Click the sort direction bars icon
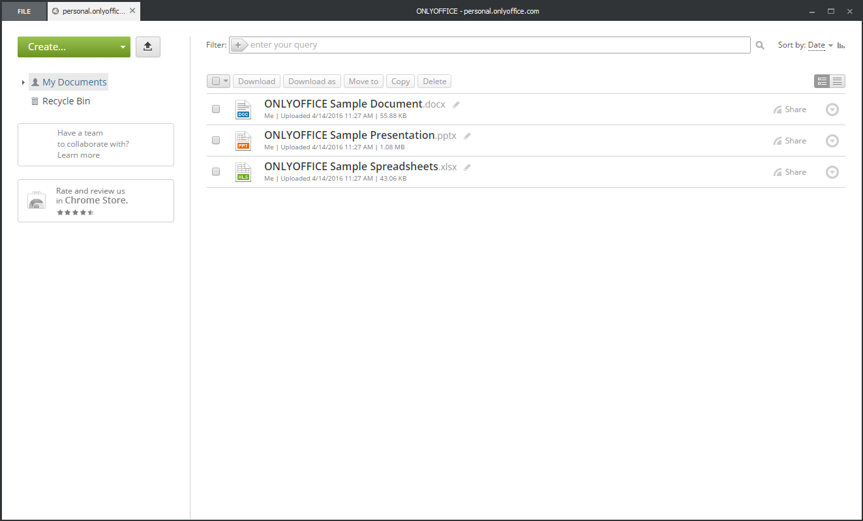 point(841,46)
